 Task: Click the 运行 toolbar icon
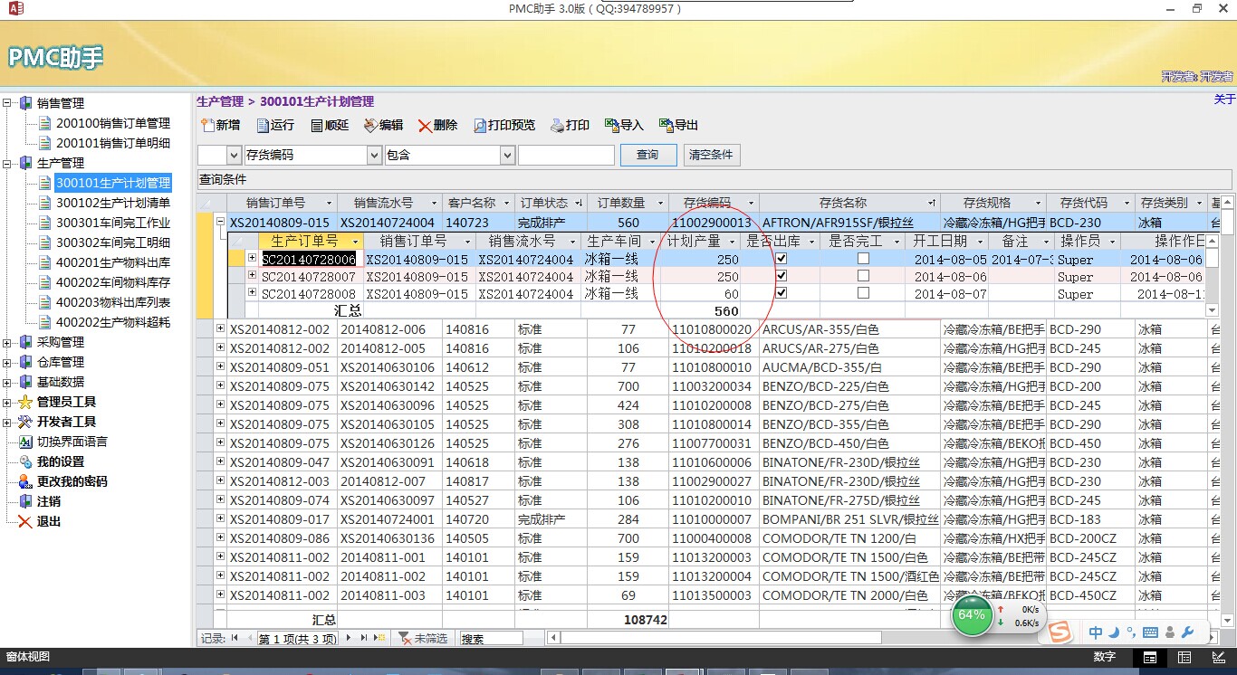click(x=263, y=126)
